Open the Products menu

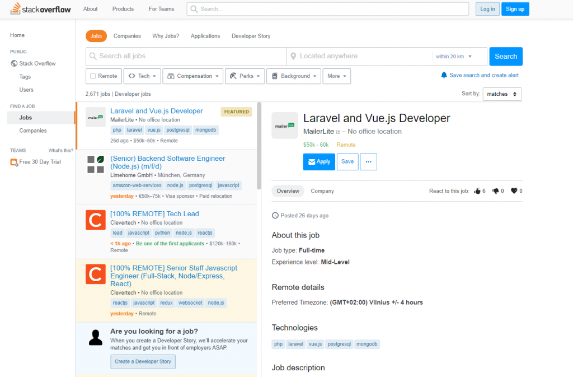[x=123, y=8]
